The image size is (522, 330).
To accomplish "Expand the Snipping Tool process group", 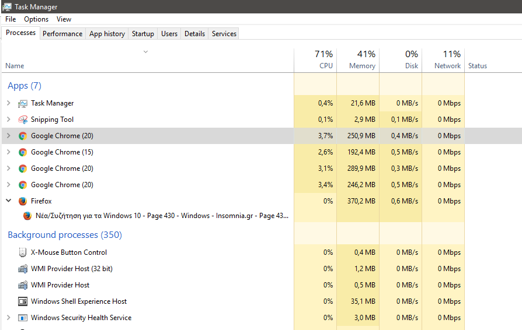I will pyautogui.click(x=9, y=120).
